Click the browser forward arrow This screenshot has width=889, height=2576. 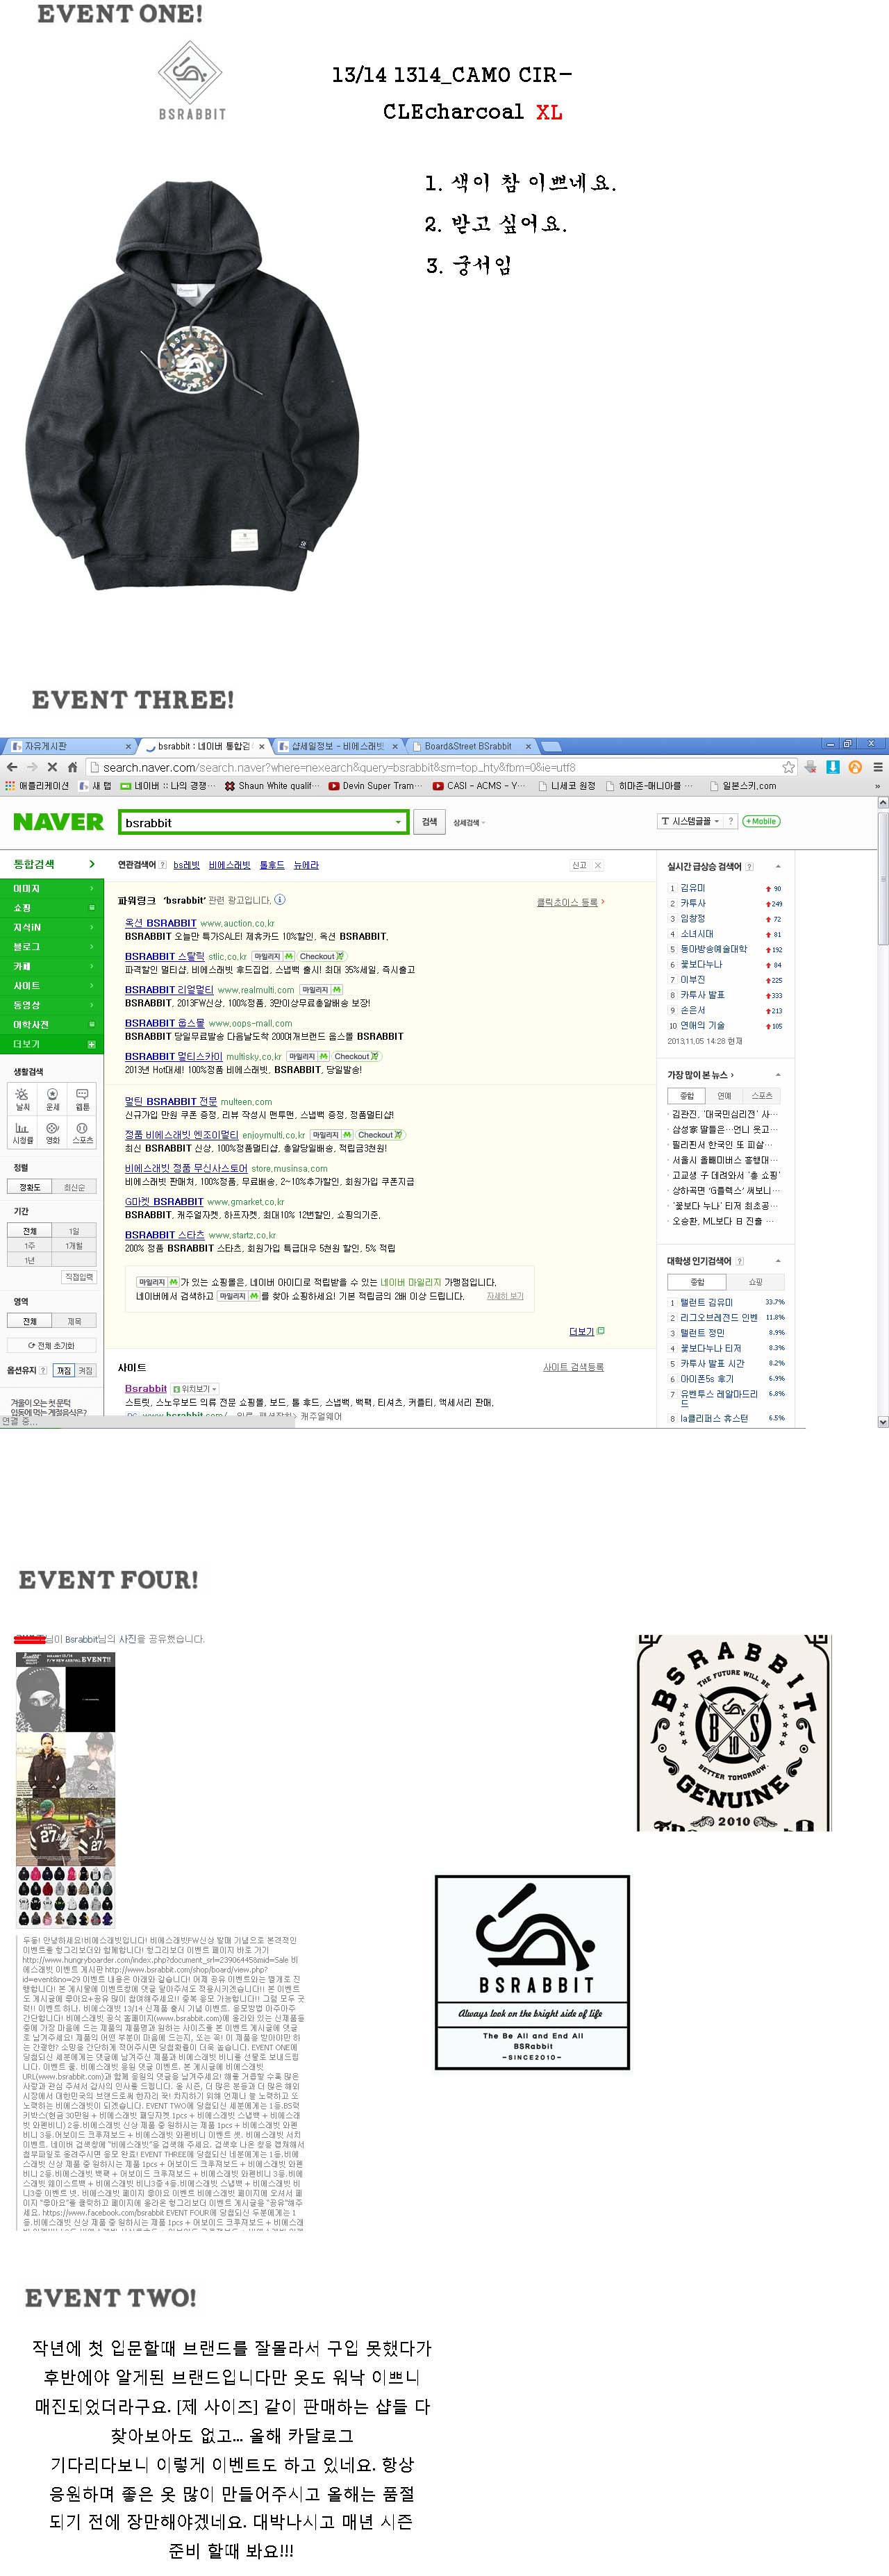click(x=32, y=767)
